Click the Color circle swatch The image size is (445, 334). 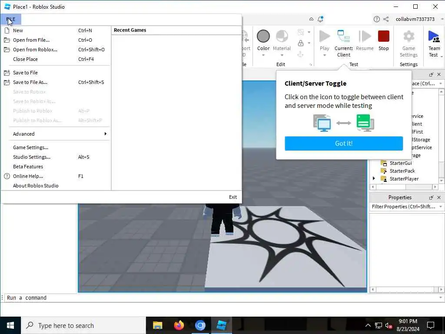click(x=263, y=37)
